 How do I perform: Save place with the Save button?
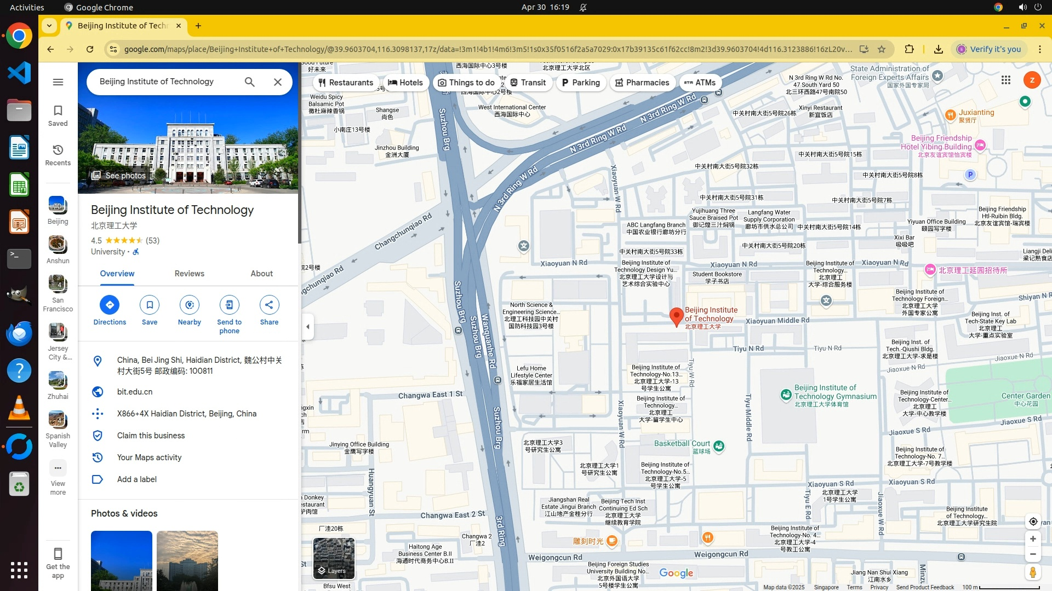coord(150,305)
